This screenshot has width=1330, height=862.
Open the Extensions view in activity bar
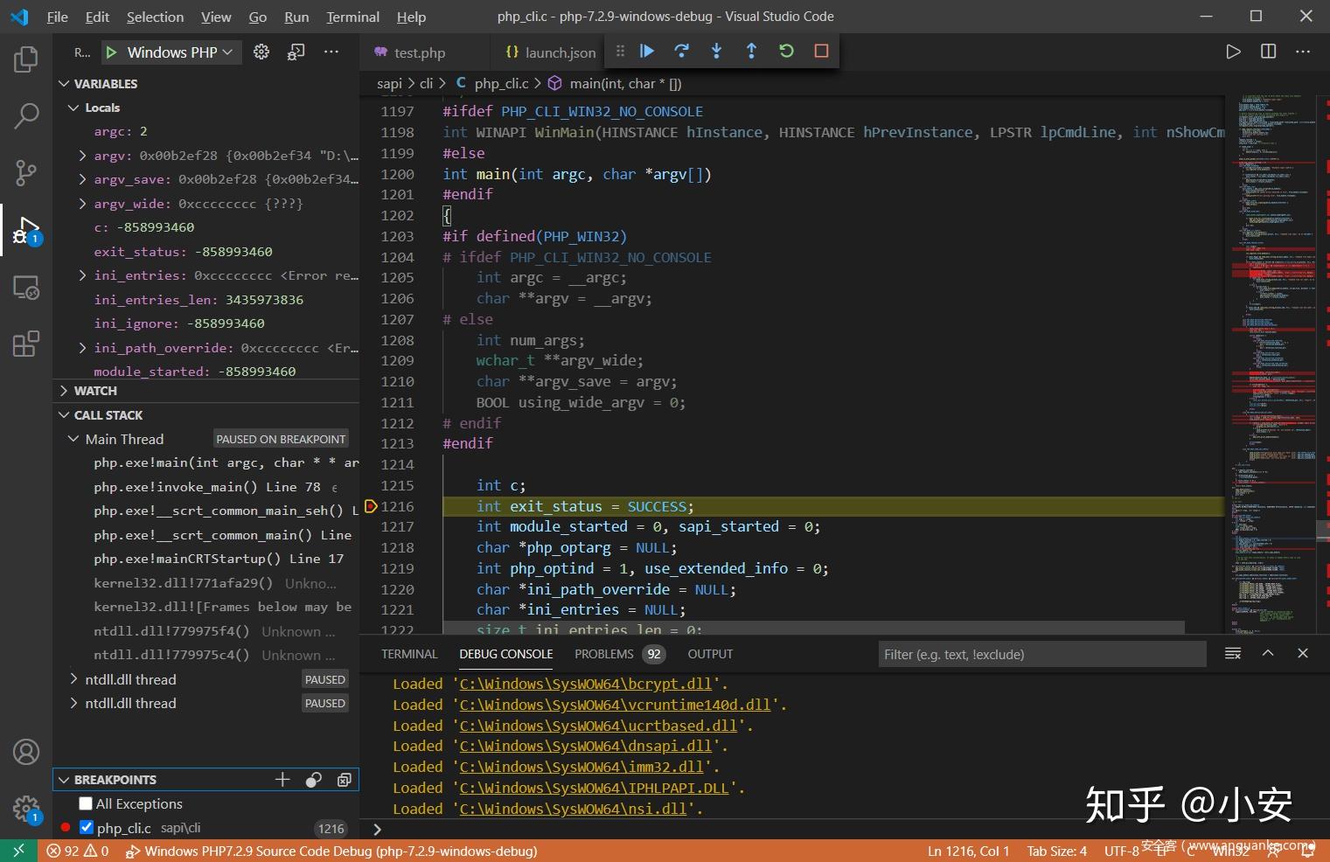(x=26, y=344)
